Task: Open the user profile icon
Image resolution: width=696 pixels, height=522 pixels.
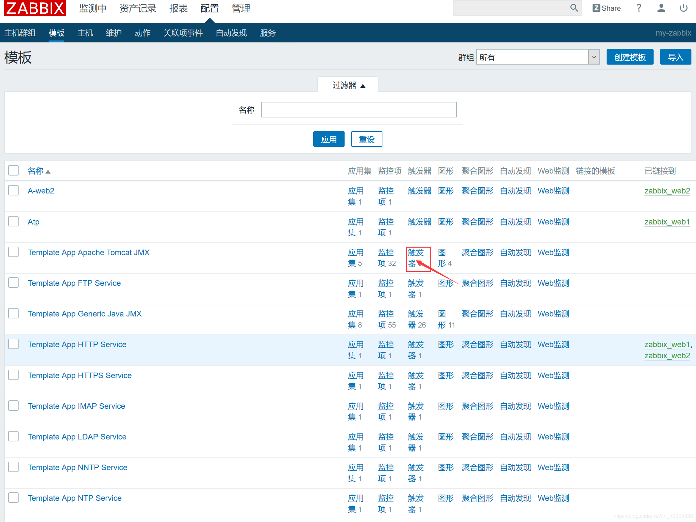Action: 661,8
